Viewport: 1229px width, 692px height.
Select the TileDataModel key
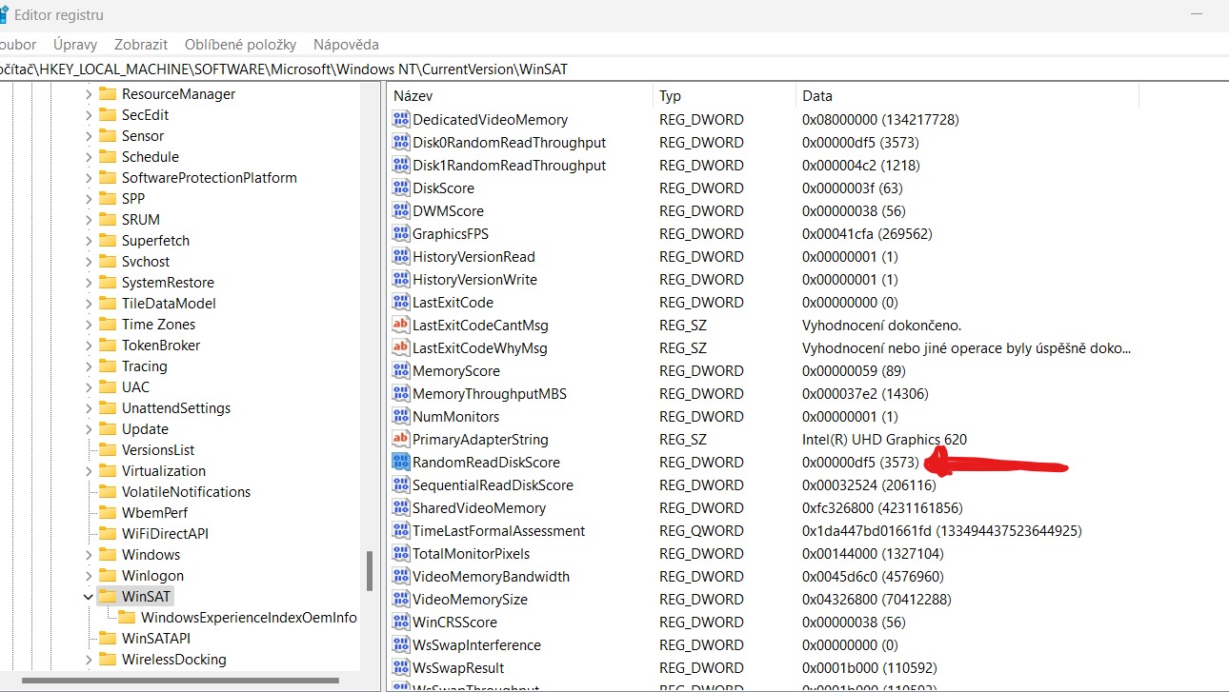click(169, 303)
